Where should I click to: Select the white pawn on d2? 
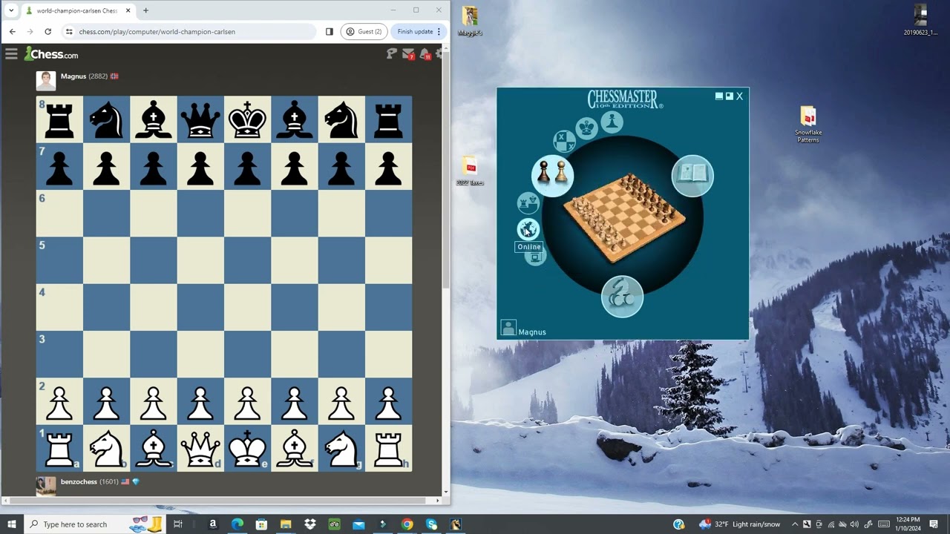pyautogui.click(x=200, y=401)
